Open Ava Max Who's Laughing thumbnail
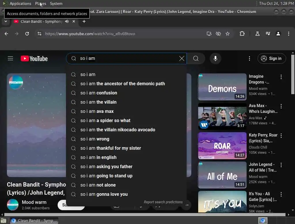 [222, 116]
